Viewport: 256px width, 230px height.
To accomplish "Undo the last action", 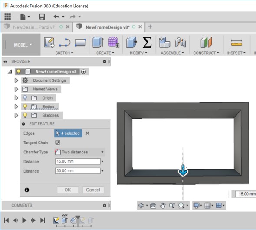I will 56,17.
